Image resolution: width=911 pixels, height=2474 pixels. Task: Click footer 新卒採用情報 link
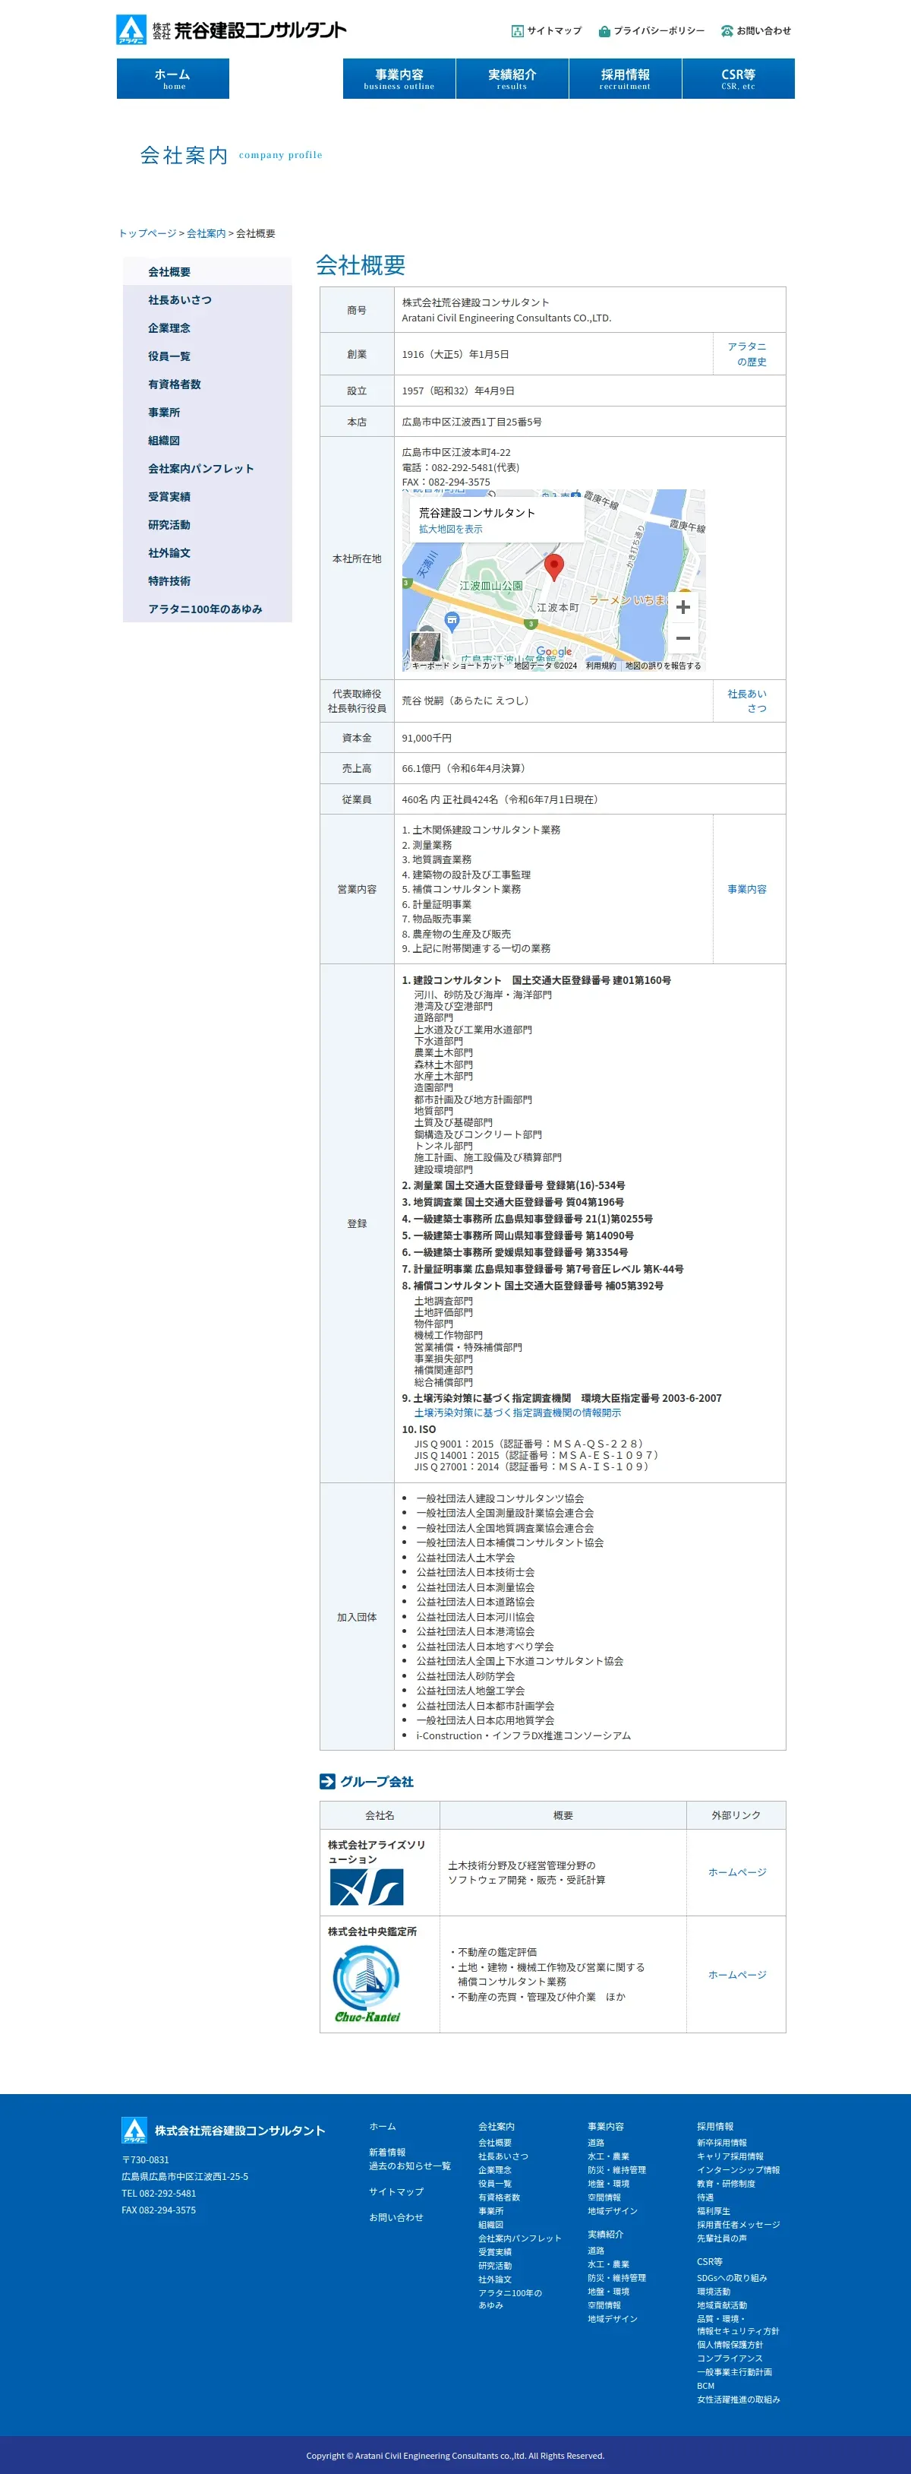point(722,2143)
